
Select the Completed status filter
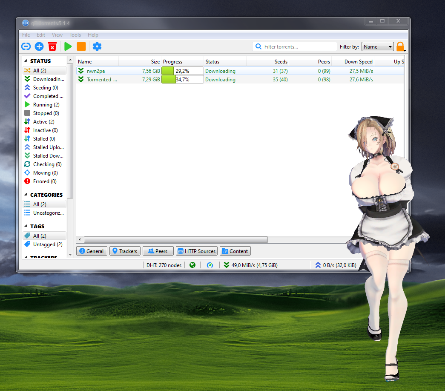[45, 96]
